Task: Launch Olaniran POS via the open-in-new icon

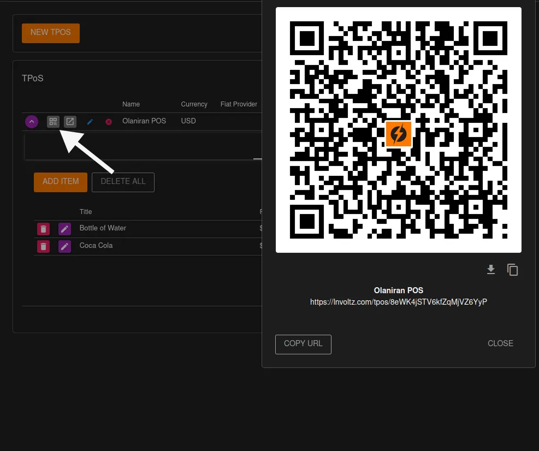Action: 70,121
